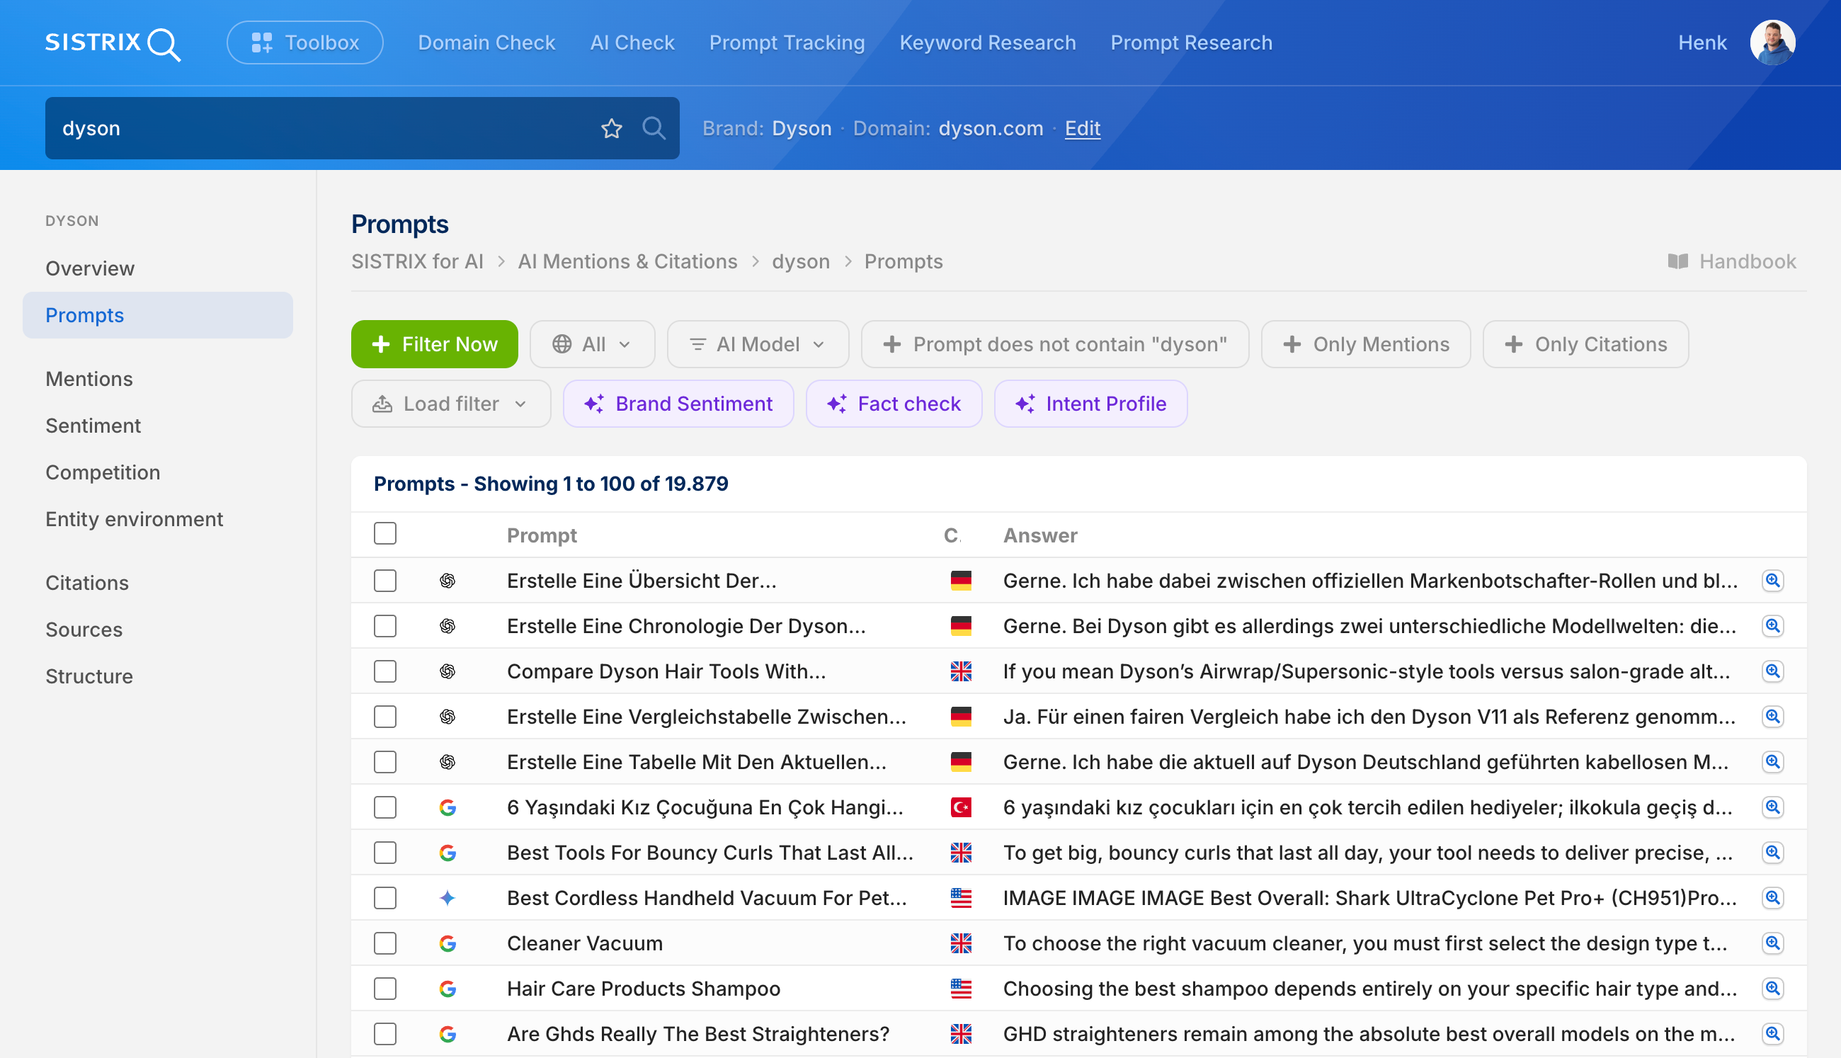Viewport: 1841px width, 1058px height.
Task: Check the Erstelle Eine Übersicht row checkbox
Action: [x=385, y=581]
